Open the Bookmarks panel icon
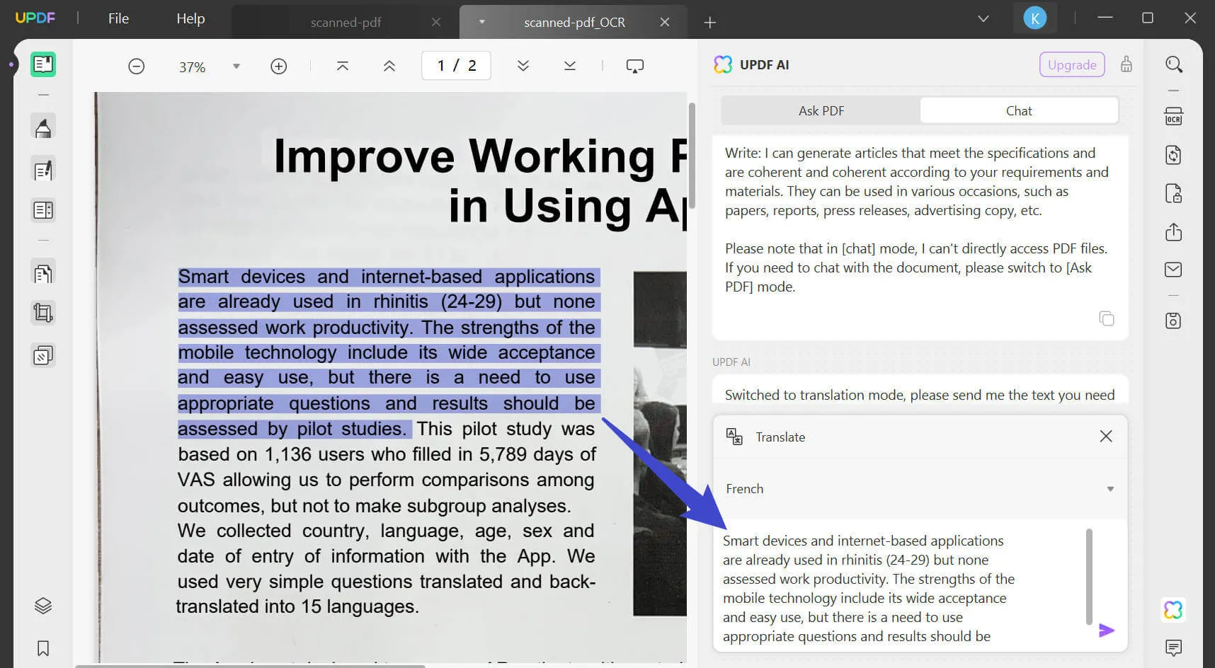Screen dimensions: 1215x668 43,648
